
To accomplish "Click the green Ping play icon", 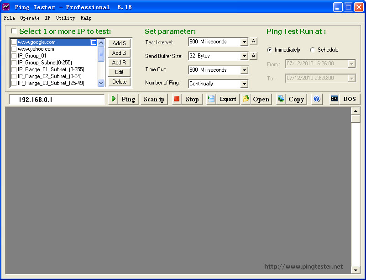I will coord(114,99).
